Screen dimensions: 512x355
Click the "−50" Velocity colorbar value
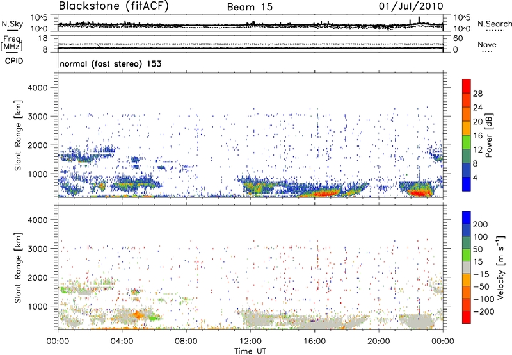point(481,286)
